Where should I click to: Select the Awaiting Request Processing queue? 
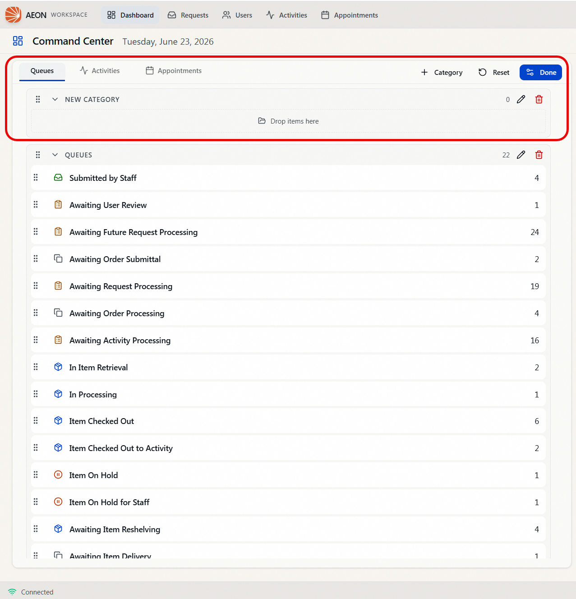point(288,286)
